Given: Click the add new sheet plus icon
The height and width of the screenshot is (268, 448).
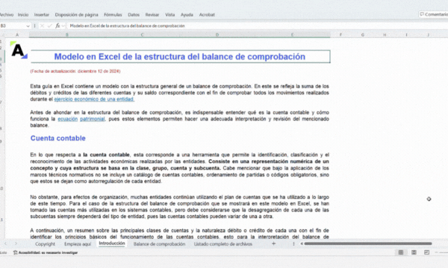Looking at the screenshot, I should [273, 243].
